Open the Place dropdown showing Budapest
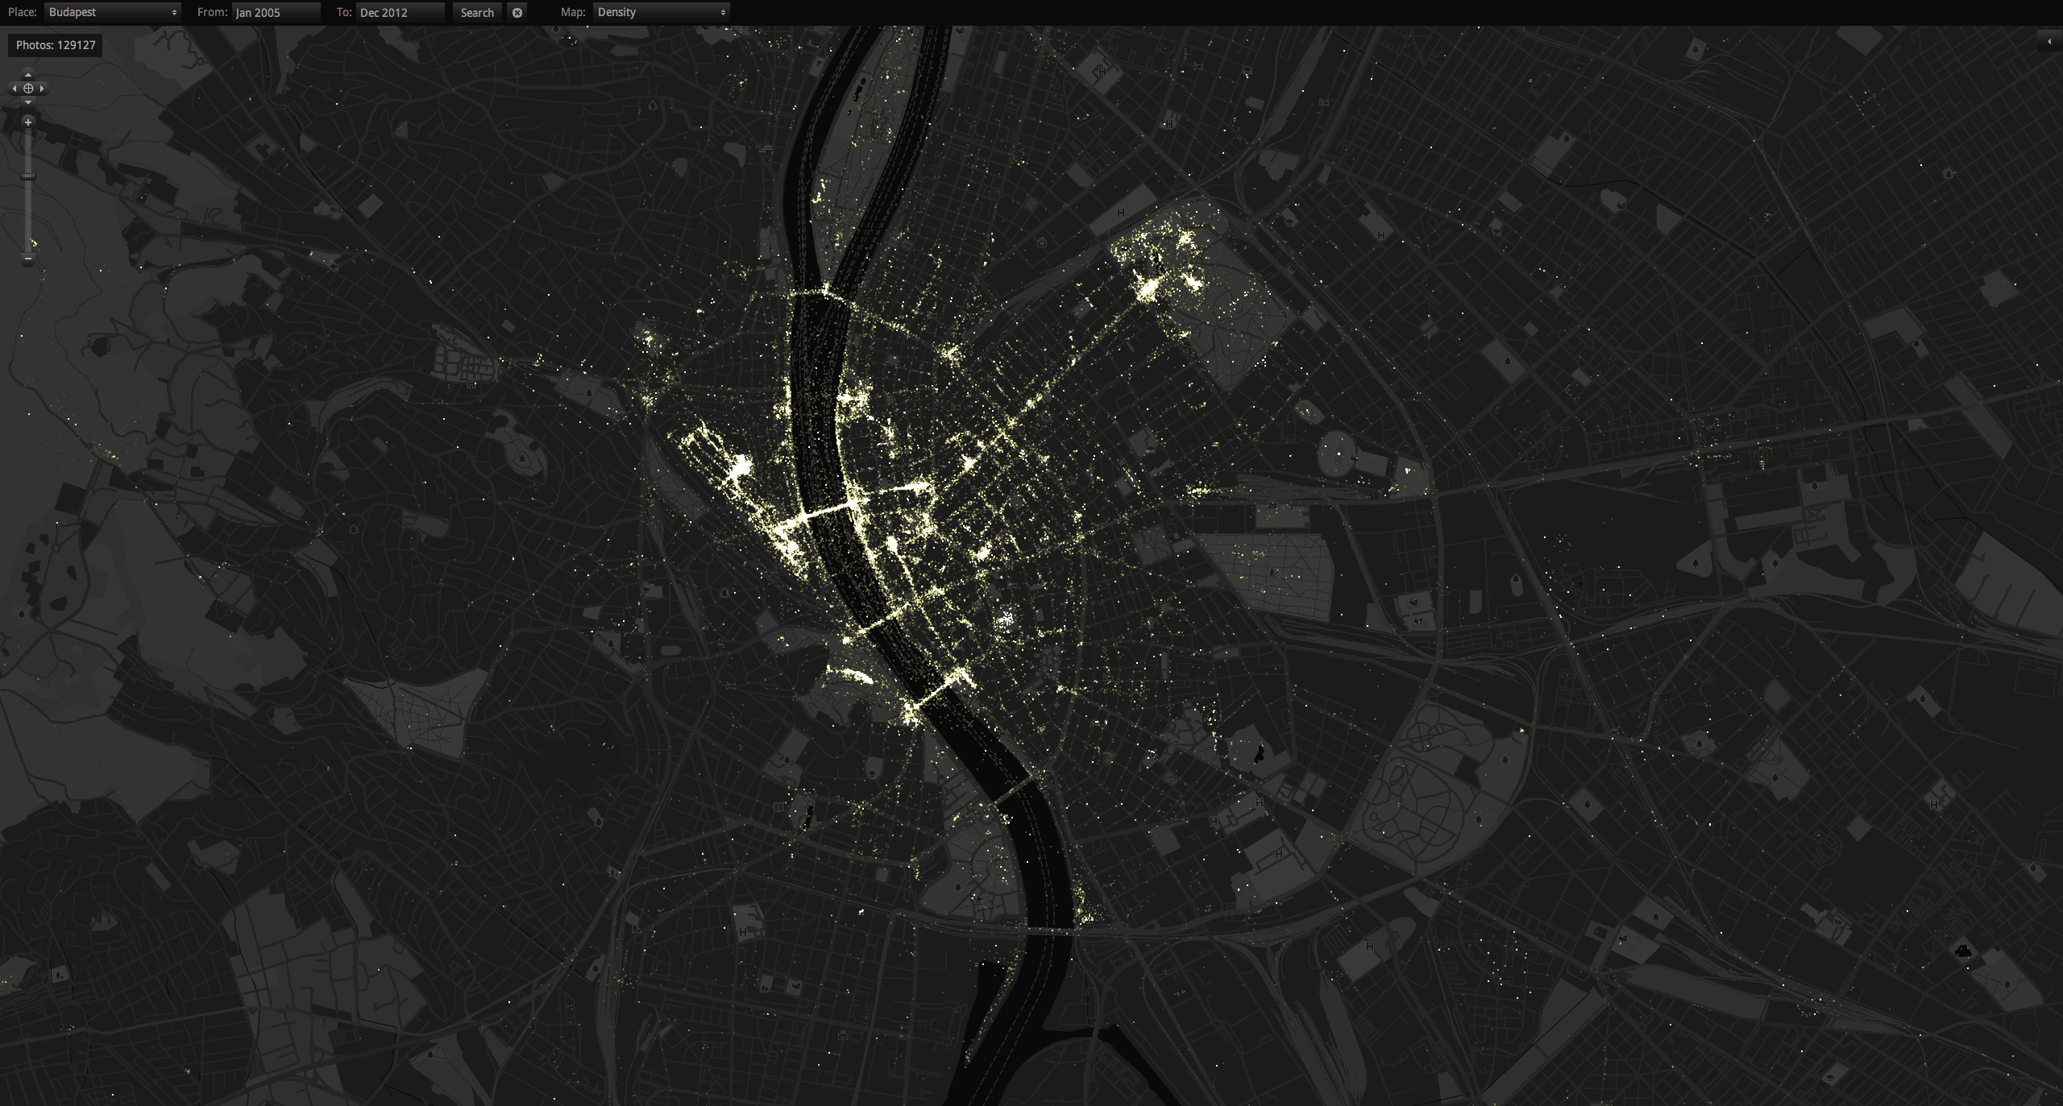This screenshot has height=1106, width=2063. click(x=112, y=12)
